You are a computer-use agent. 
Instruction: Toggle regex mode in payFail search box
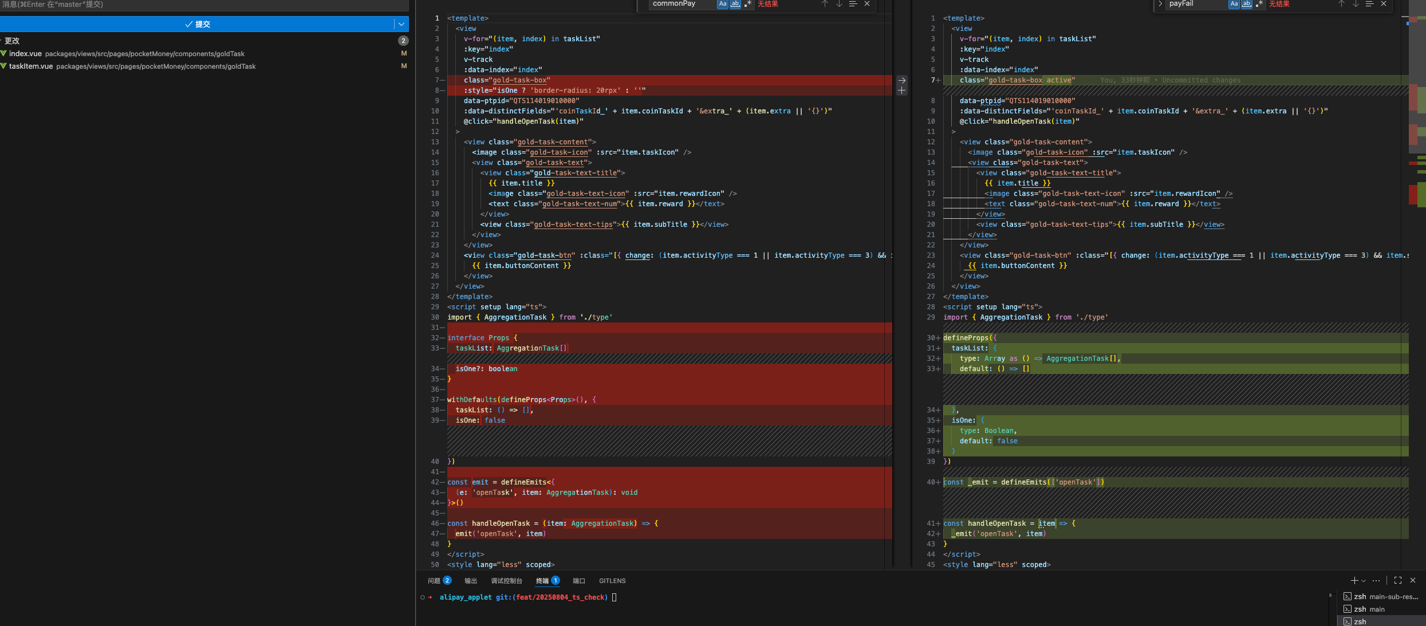pos(1259,4)
